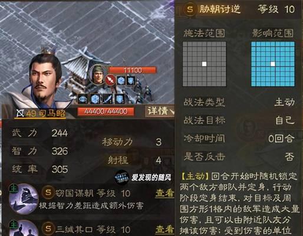This screenshot has height=236, width=303.
Task: Open 查看 link for 窃国谋朝 skill
Action: tap(165, 194)
